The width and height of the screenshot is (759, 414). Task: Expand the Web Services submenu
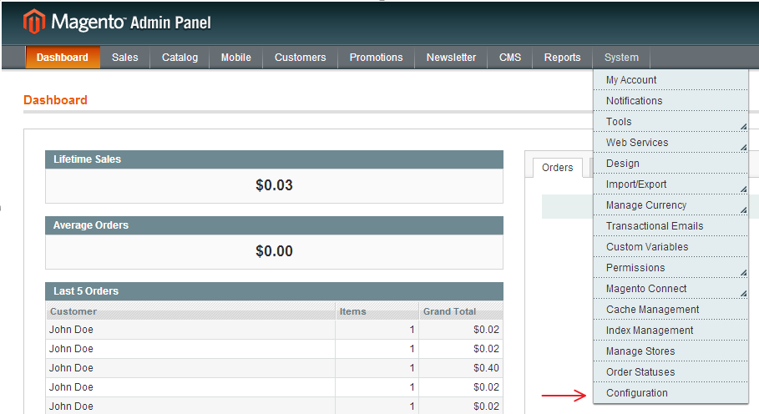point(670,142)
